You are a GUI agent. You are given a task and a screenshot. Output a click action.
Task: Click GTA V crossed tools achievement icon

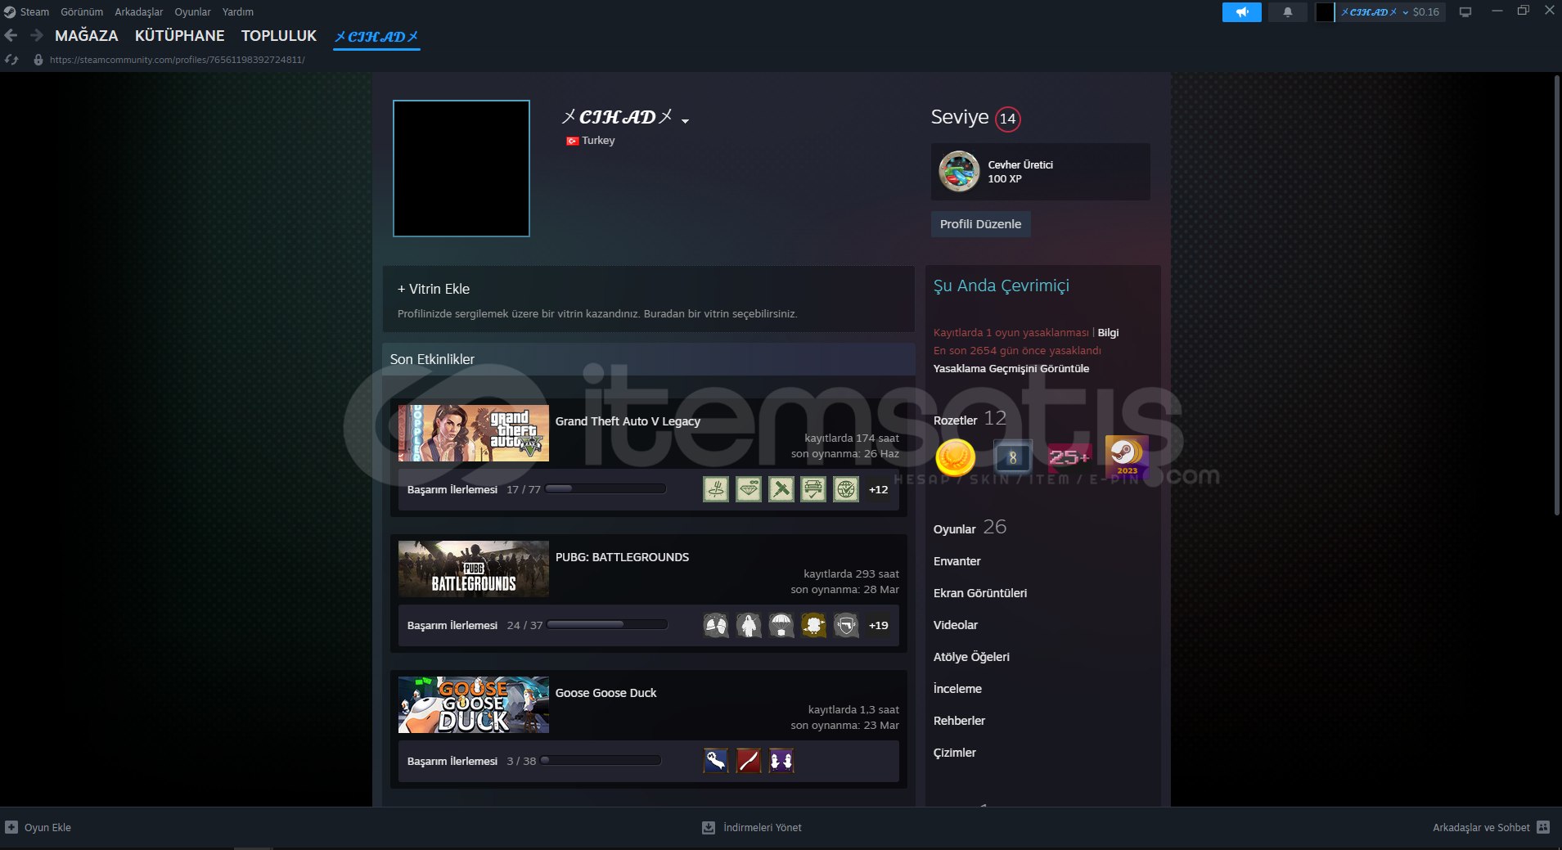(781, 489)
